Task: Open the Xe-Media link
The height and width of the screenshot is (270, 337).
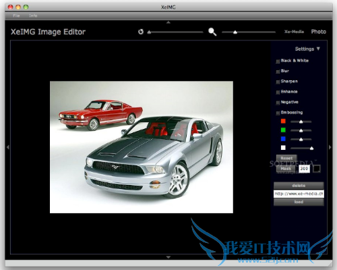Action: [294, 32]
